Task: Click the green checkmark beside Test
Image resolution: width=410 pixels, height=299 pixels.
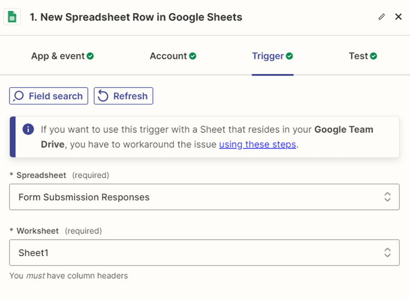Action: coord(374,56)
